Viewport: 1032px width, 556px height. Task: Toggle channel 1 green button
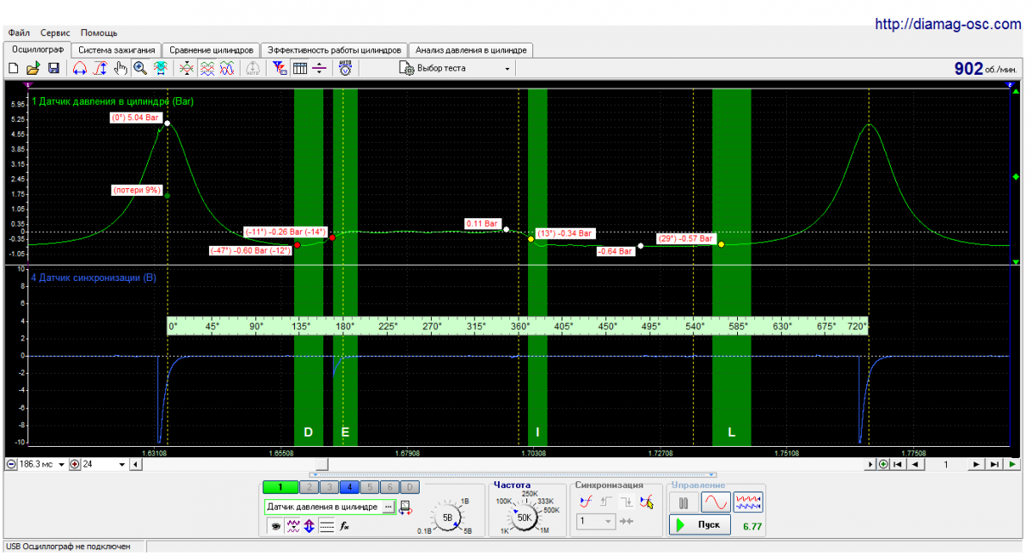(279, 487)
